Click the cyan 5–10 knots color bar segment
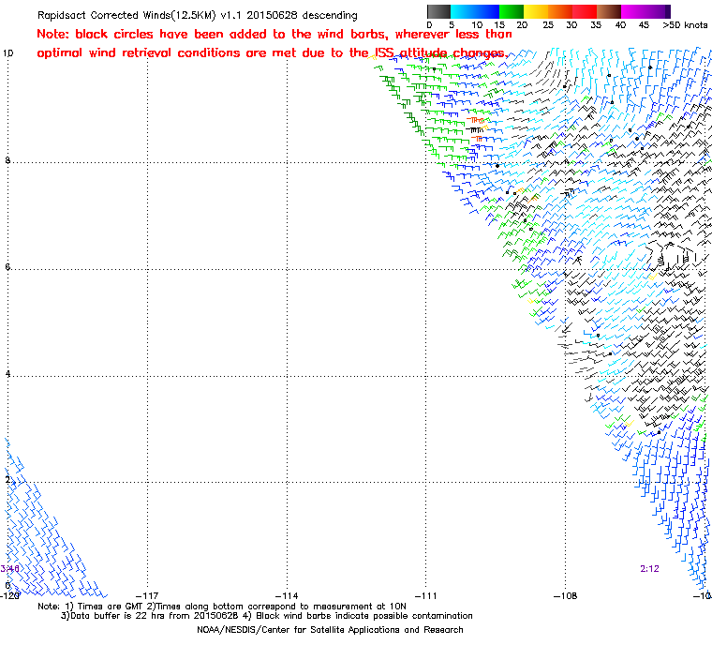The width and height of the screenshot is (712, 645). point(463,11)
